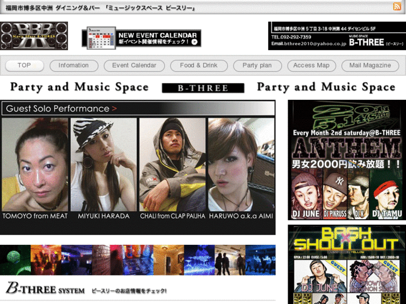Viewport: 406px width, 304px height.
Task: Select the TOP navigation tab
Action: pos(25,65)
